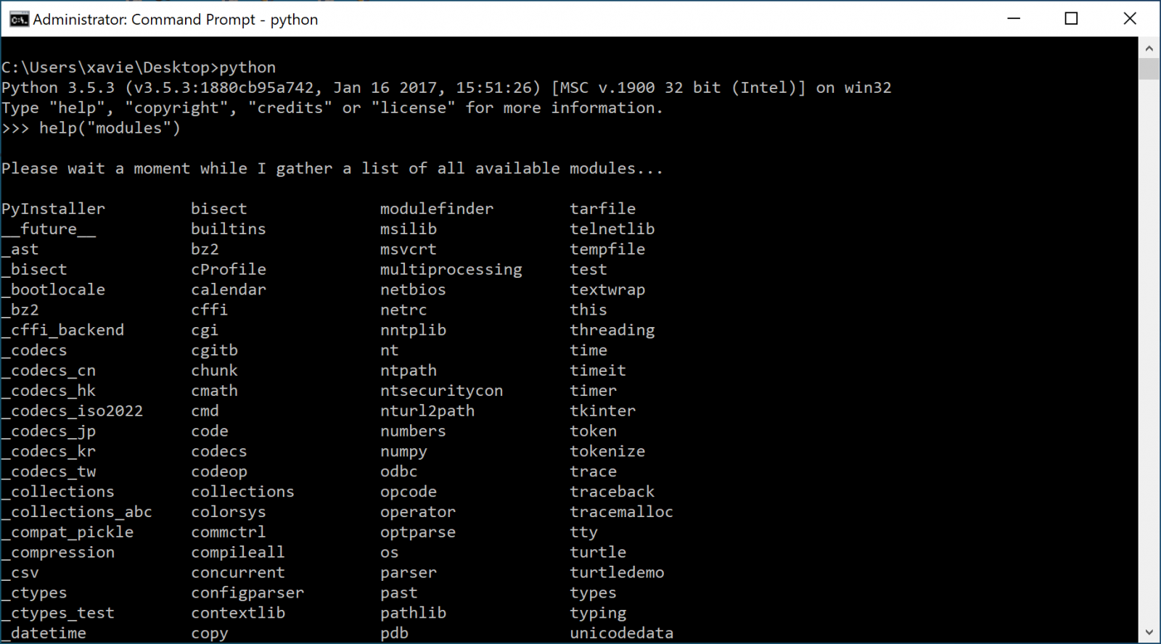
Task: Click the scrollbar down arrow
Action: pos(1149,632)
